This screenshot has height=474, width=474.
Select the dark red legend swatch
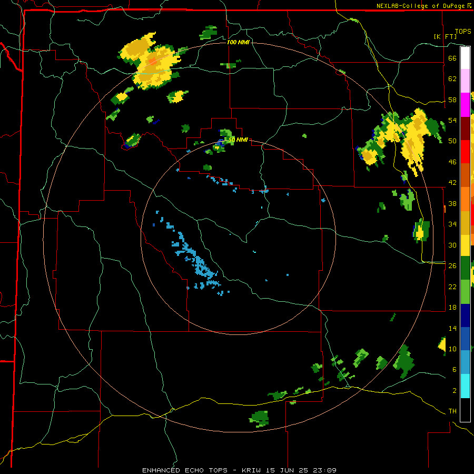(465, 129)
